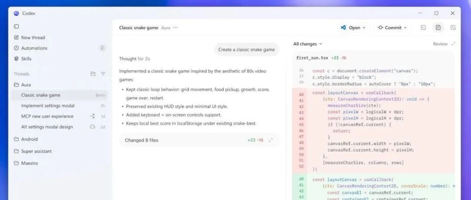Click the Preserved existing HUD style bullet
The width and height of the screenshot is (471, 200).
(177, 106)
